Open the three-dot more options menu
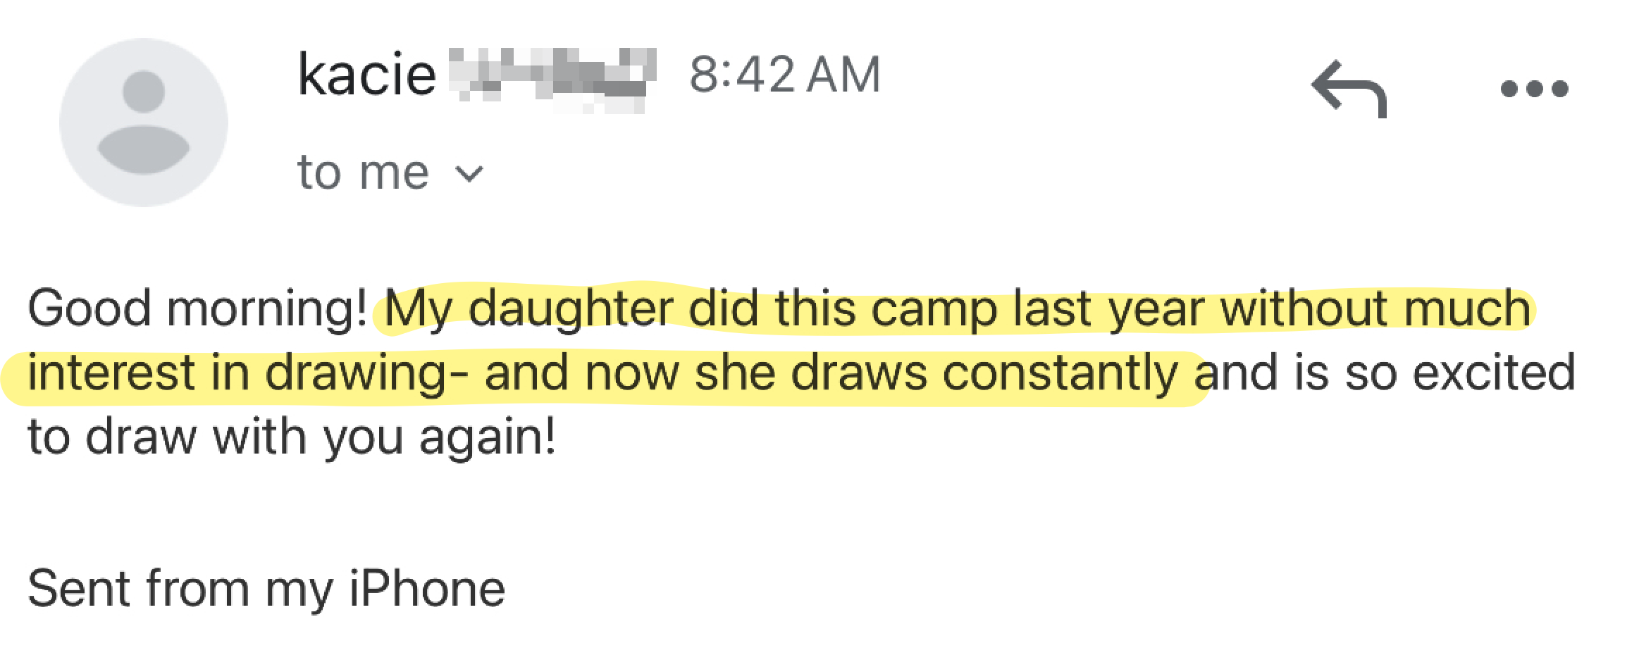The height and width of the screenshot is (655, 1639). (1534, 89)
